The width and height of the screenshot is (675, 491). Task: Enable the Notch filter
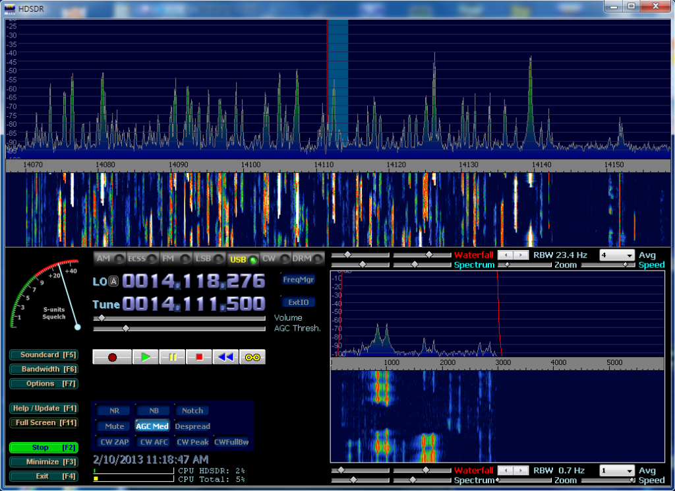[x=192, y=410]
